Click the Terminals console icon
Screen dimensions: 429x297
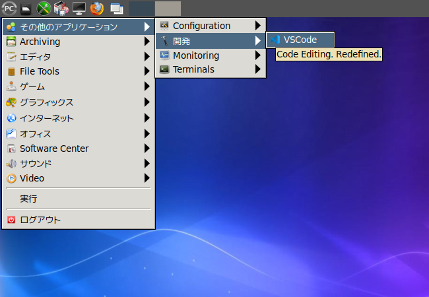coord(164,69)
